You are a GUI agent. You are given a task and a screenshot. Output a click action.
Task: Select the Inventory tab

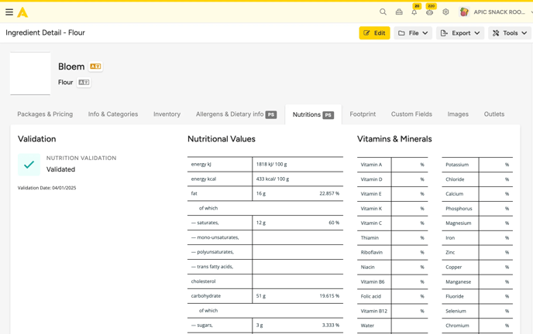pyautogui.click(x=167, y=114)
